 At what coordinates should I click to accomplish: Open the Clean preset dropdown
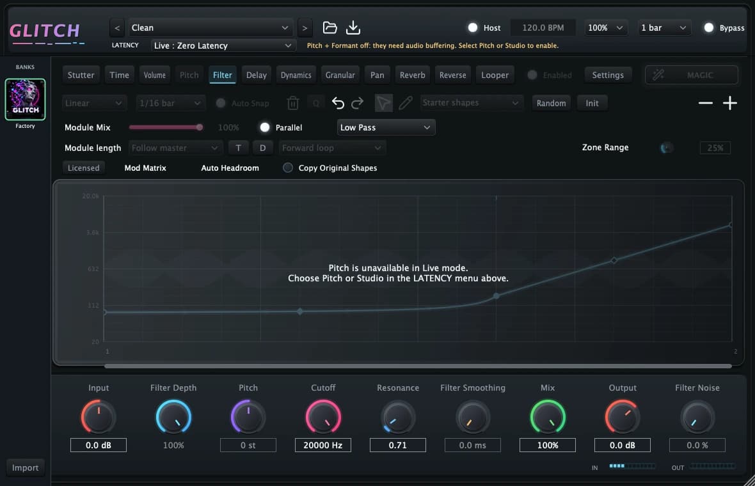[x=210, y=28]
